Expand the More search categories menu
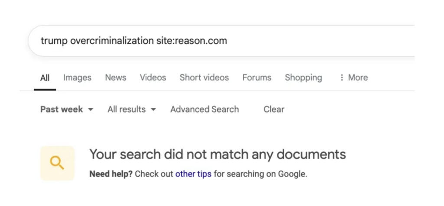The width and height of the screenshot is (444, 206). point(354,77)
